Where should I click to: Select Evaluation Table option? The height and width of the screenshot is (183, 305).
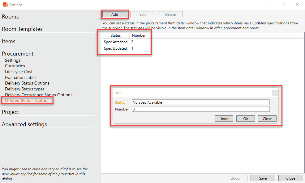[x=20, y=77]
